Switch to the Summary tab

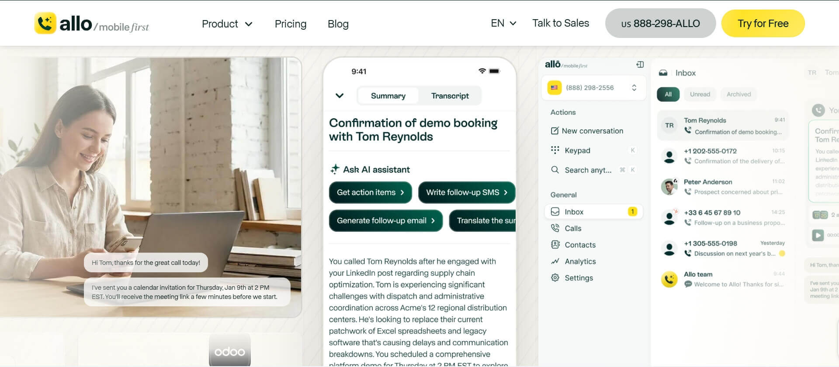(x=388, y=96)
